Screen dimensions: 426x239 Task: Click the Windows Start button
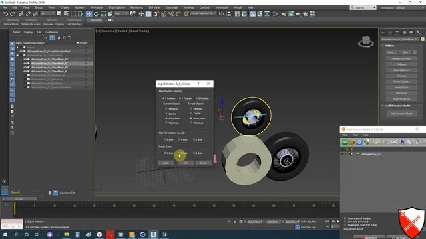tap(5, 234)
